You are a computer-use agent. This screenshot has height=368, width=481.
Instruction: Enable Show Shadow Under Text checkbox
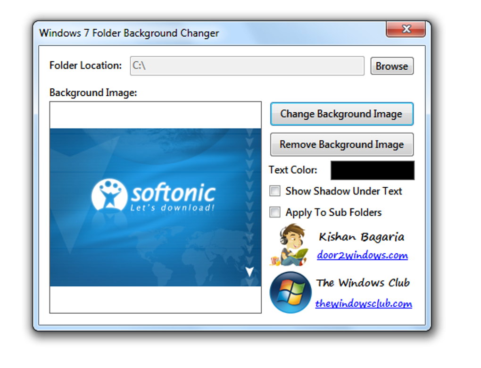point(275,191)
